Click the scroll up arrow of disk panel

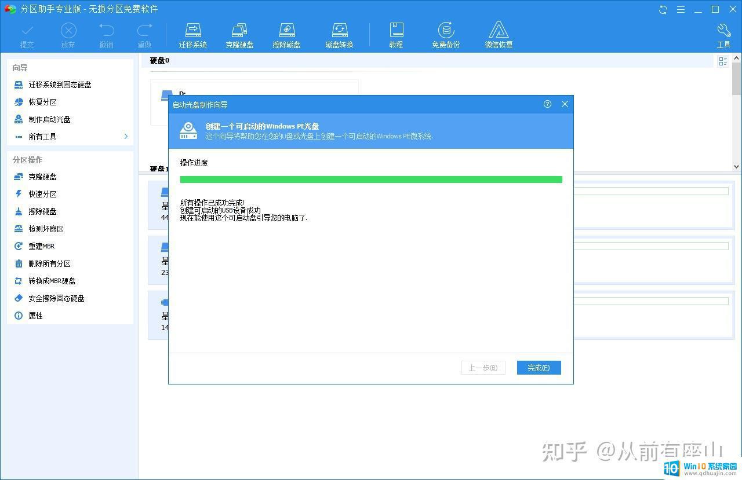tap(737, 58)
